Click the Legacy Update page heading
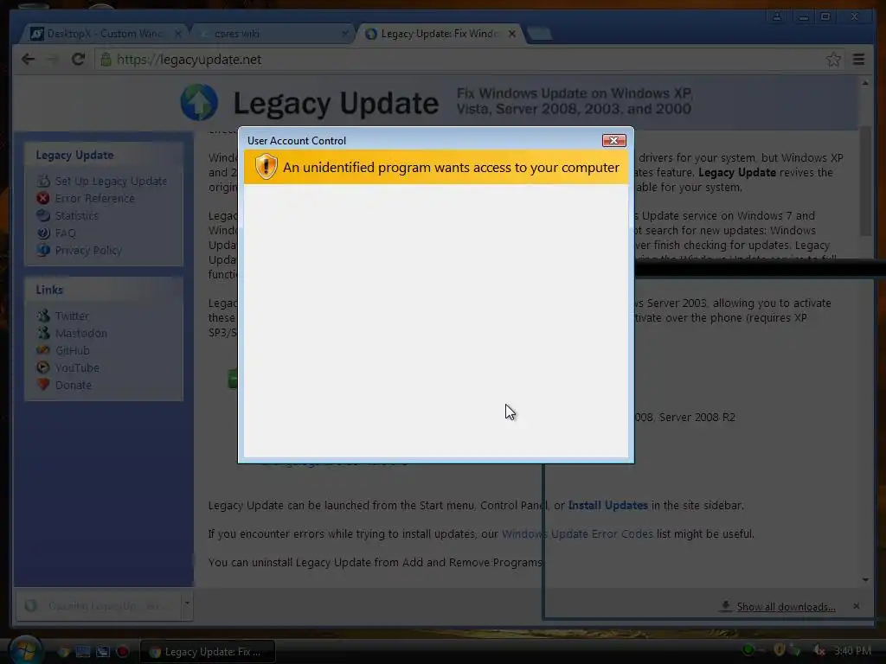 pos(336,103)
